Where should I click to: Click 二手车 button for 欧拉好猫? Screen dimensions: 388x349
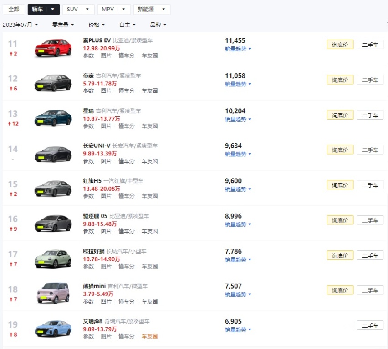370,255
